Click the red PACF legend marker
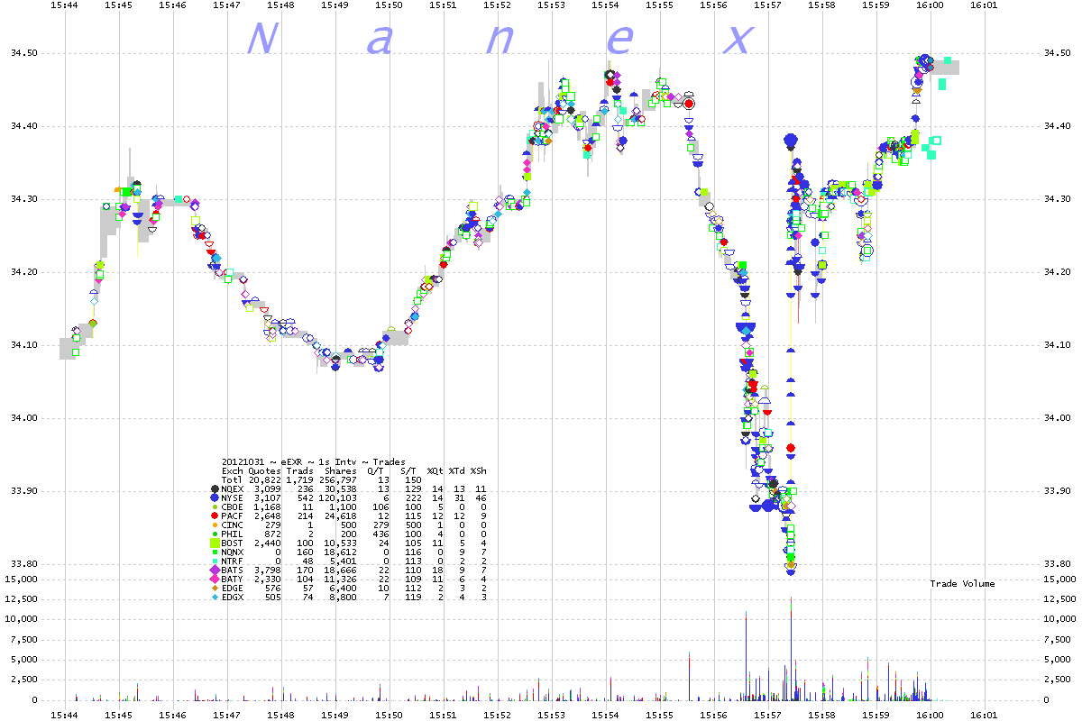Screen dimensions: 1082x721 coord(214,516)
